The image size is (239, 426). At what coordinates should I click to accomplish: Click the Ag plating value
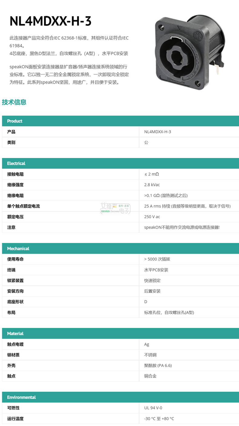(147, 344)
